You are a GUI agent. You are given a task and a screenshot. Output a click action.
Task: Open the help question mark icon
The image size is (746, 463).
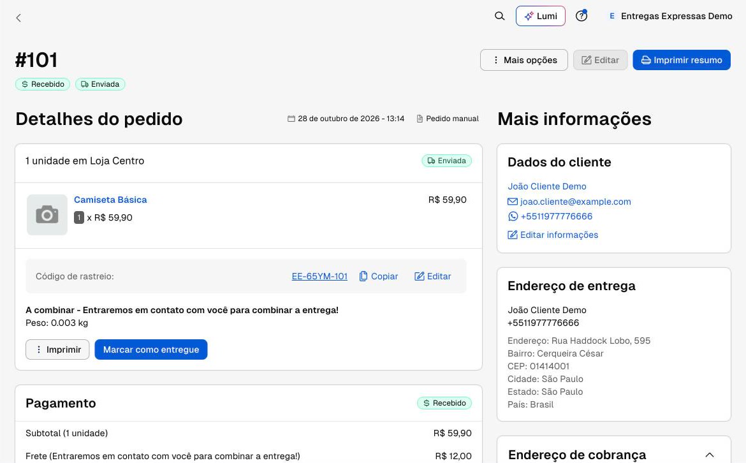(581, 16)
